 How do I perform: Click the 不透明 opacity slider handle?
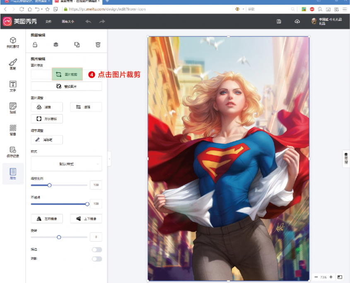(x=87, y=204)
